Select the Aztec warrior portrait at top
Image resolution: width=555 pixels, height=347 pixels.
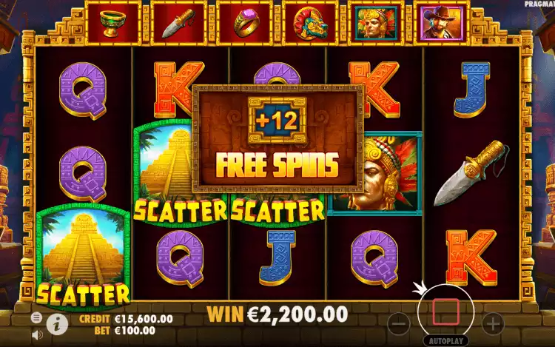376,23
